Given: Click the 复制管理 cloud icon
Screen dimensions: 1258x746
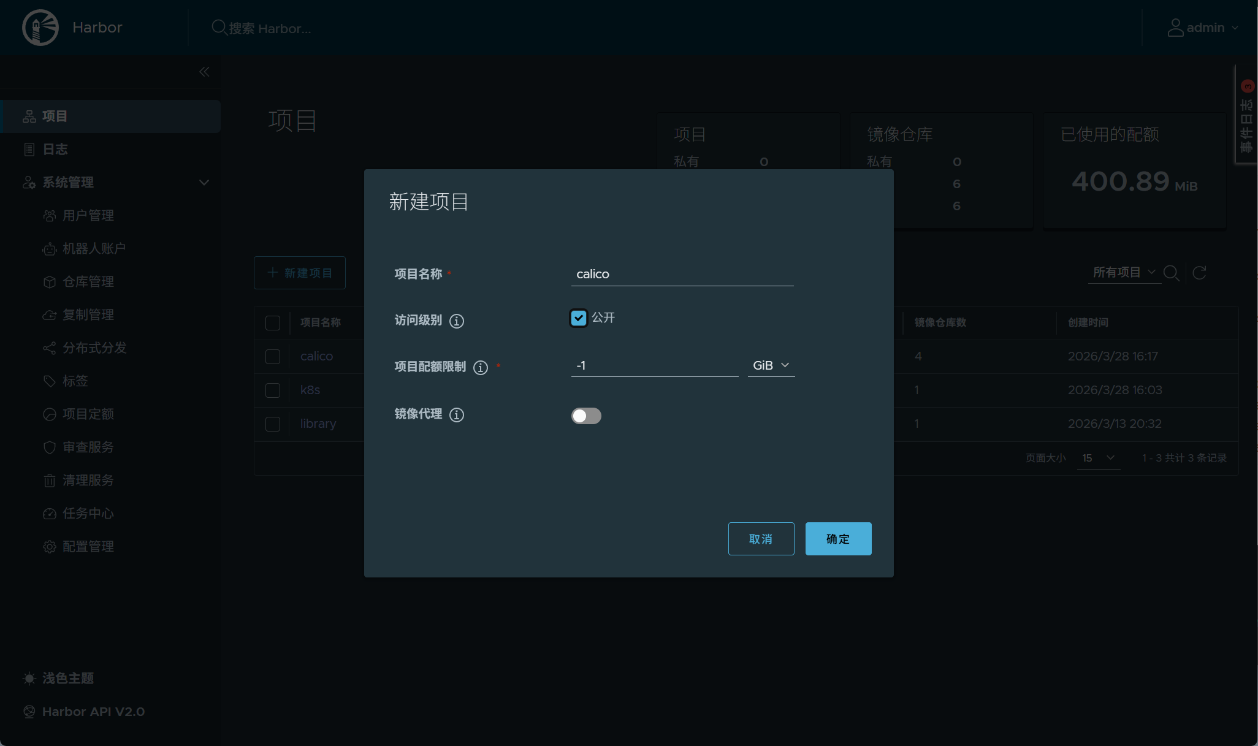Looking at the screenshot, I should (50, 315).
